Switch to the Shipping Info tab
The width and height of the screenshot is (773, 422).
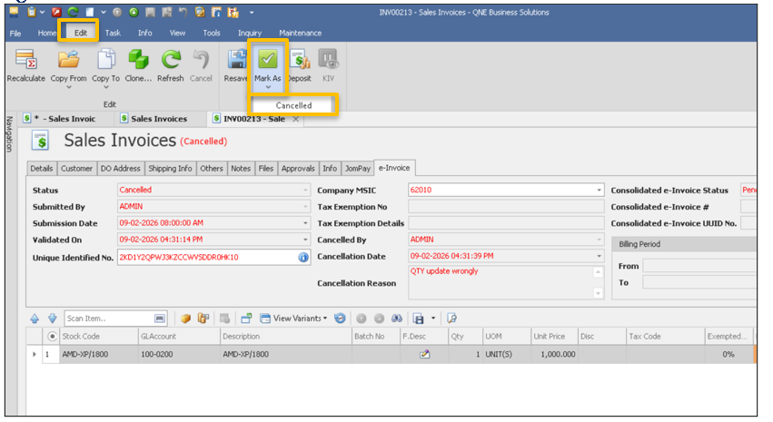click(x=171, y=168)
